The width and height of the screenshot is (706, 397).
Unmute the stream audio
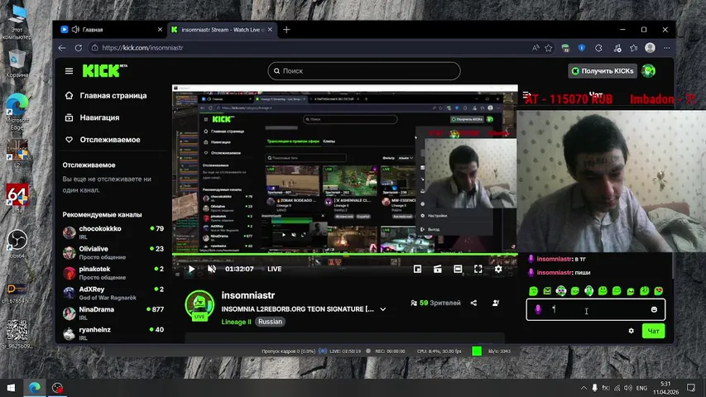click(212, 269)
